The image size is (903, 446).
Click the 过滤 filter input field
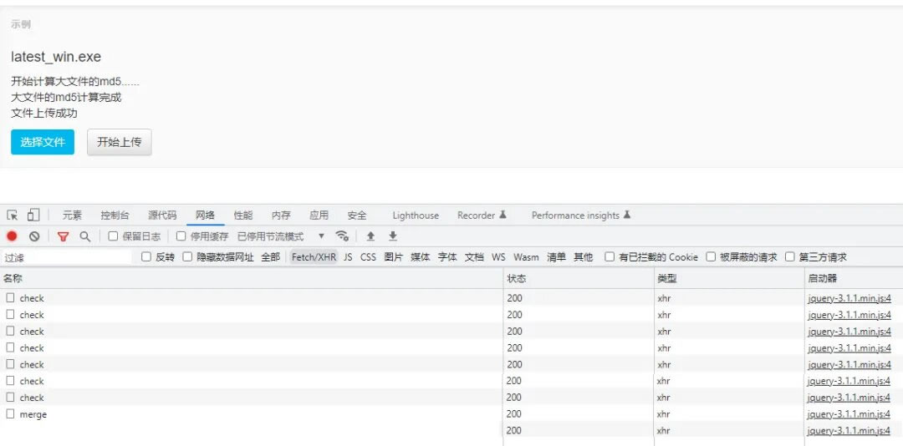tap(67, 257)
